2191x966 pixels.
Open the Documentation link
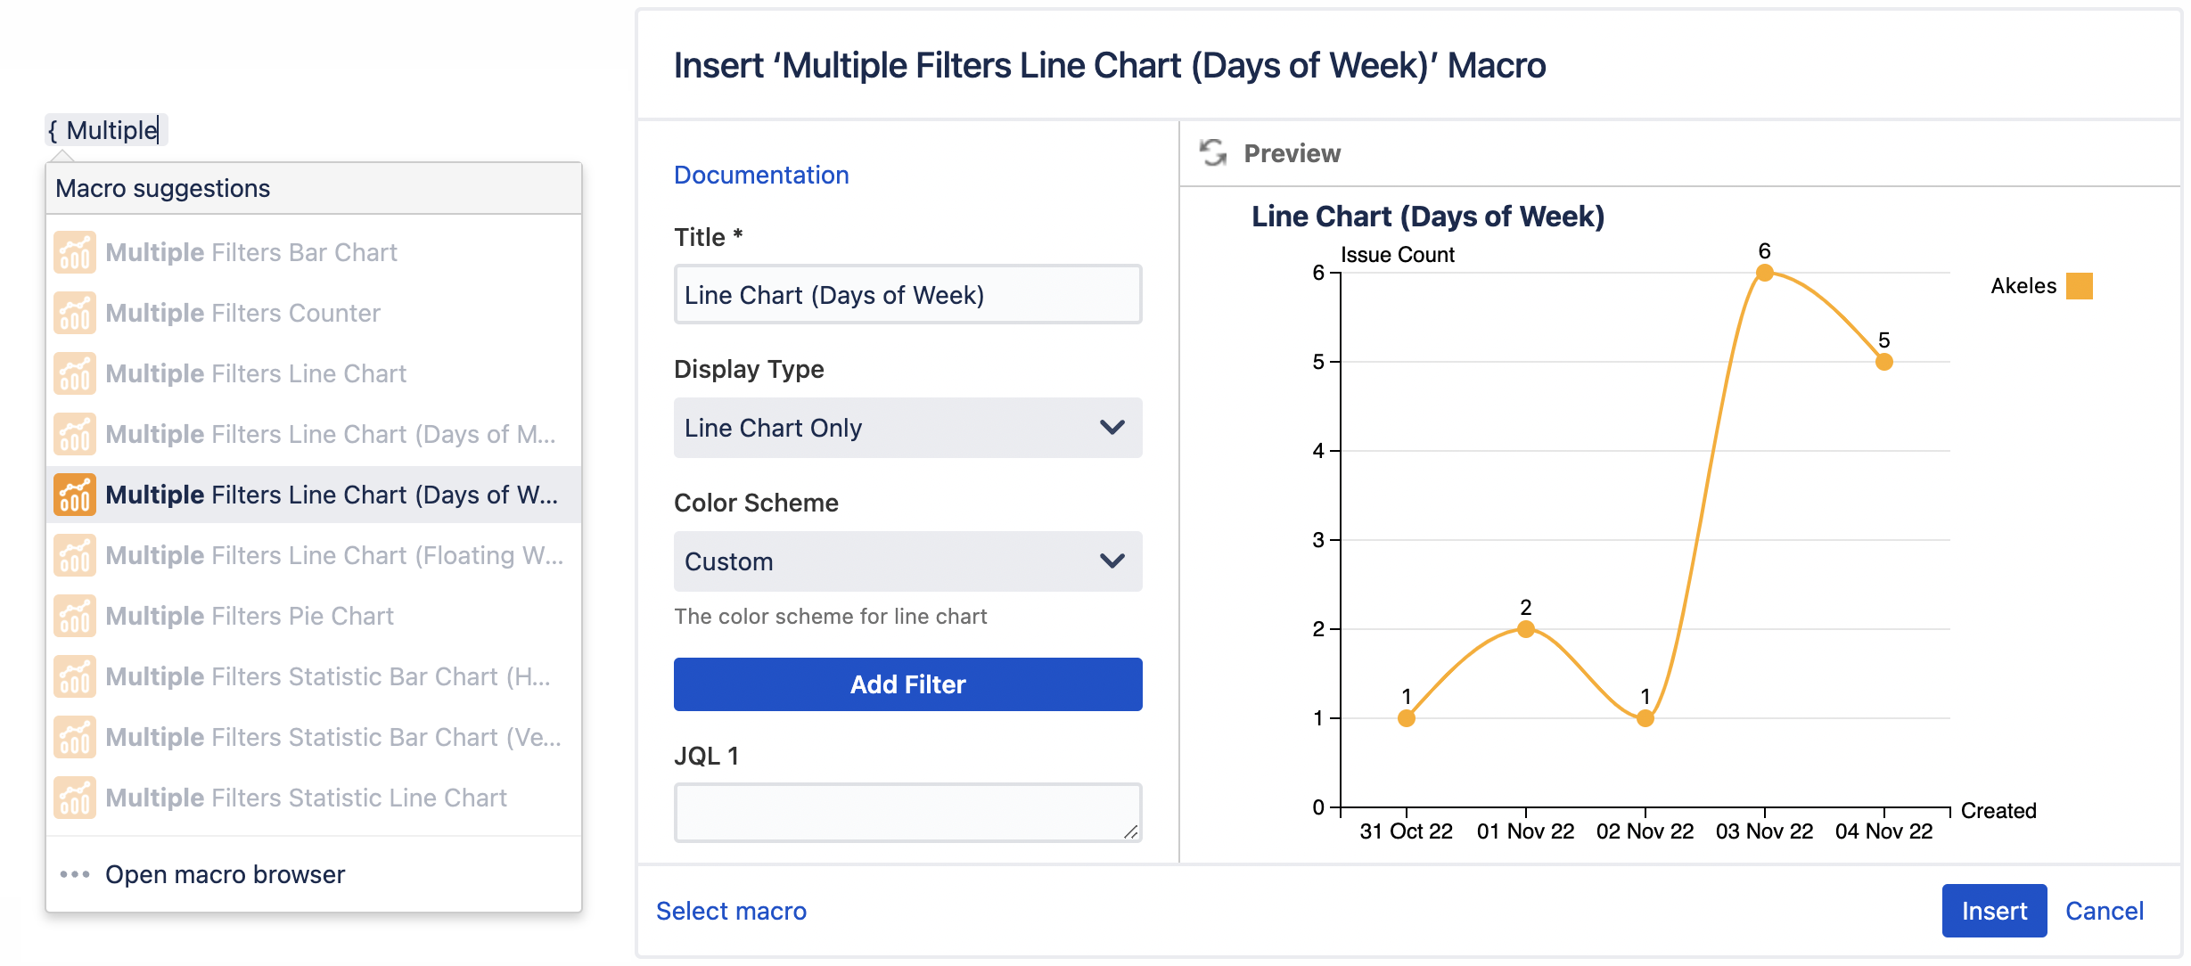click(x=761, y=174)
